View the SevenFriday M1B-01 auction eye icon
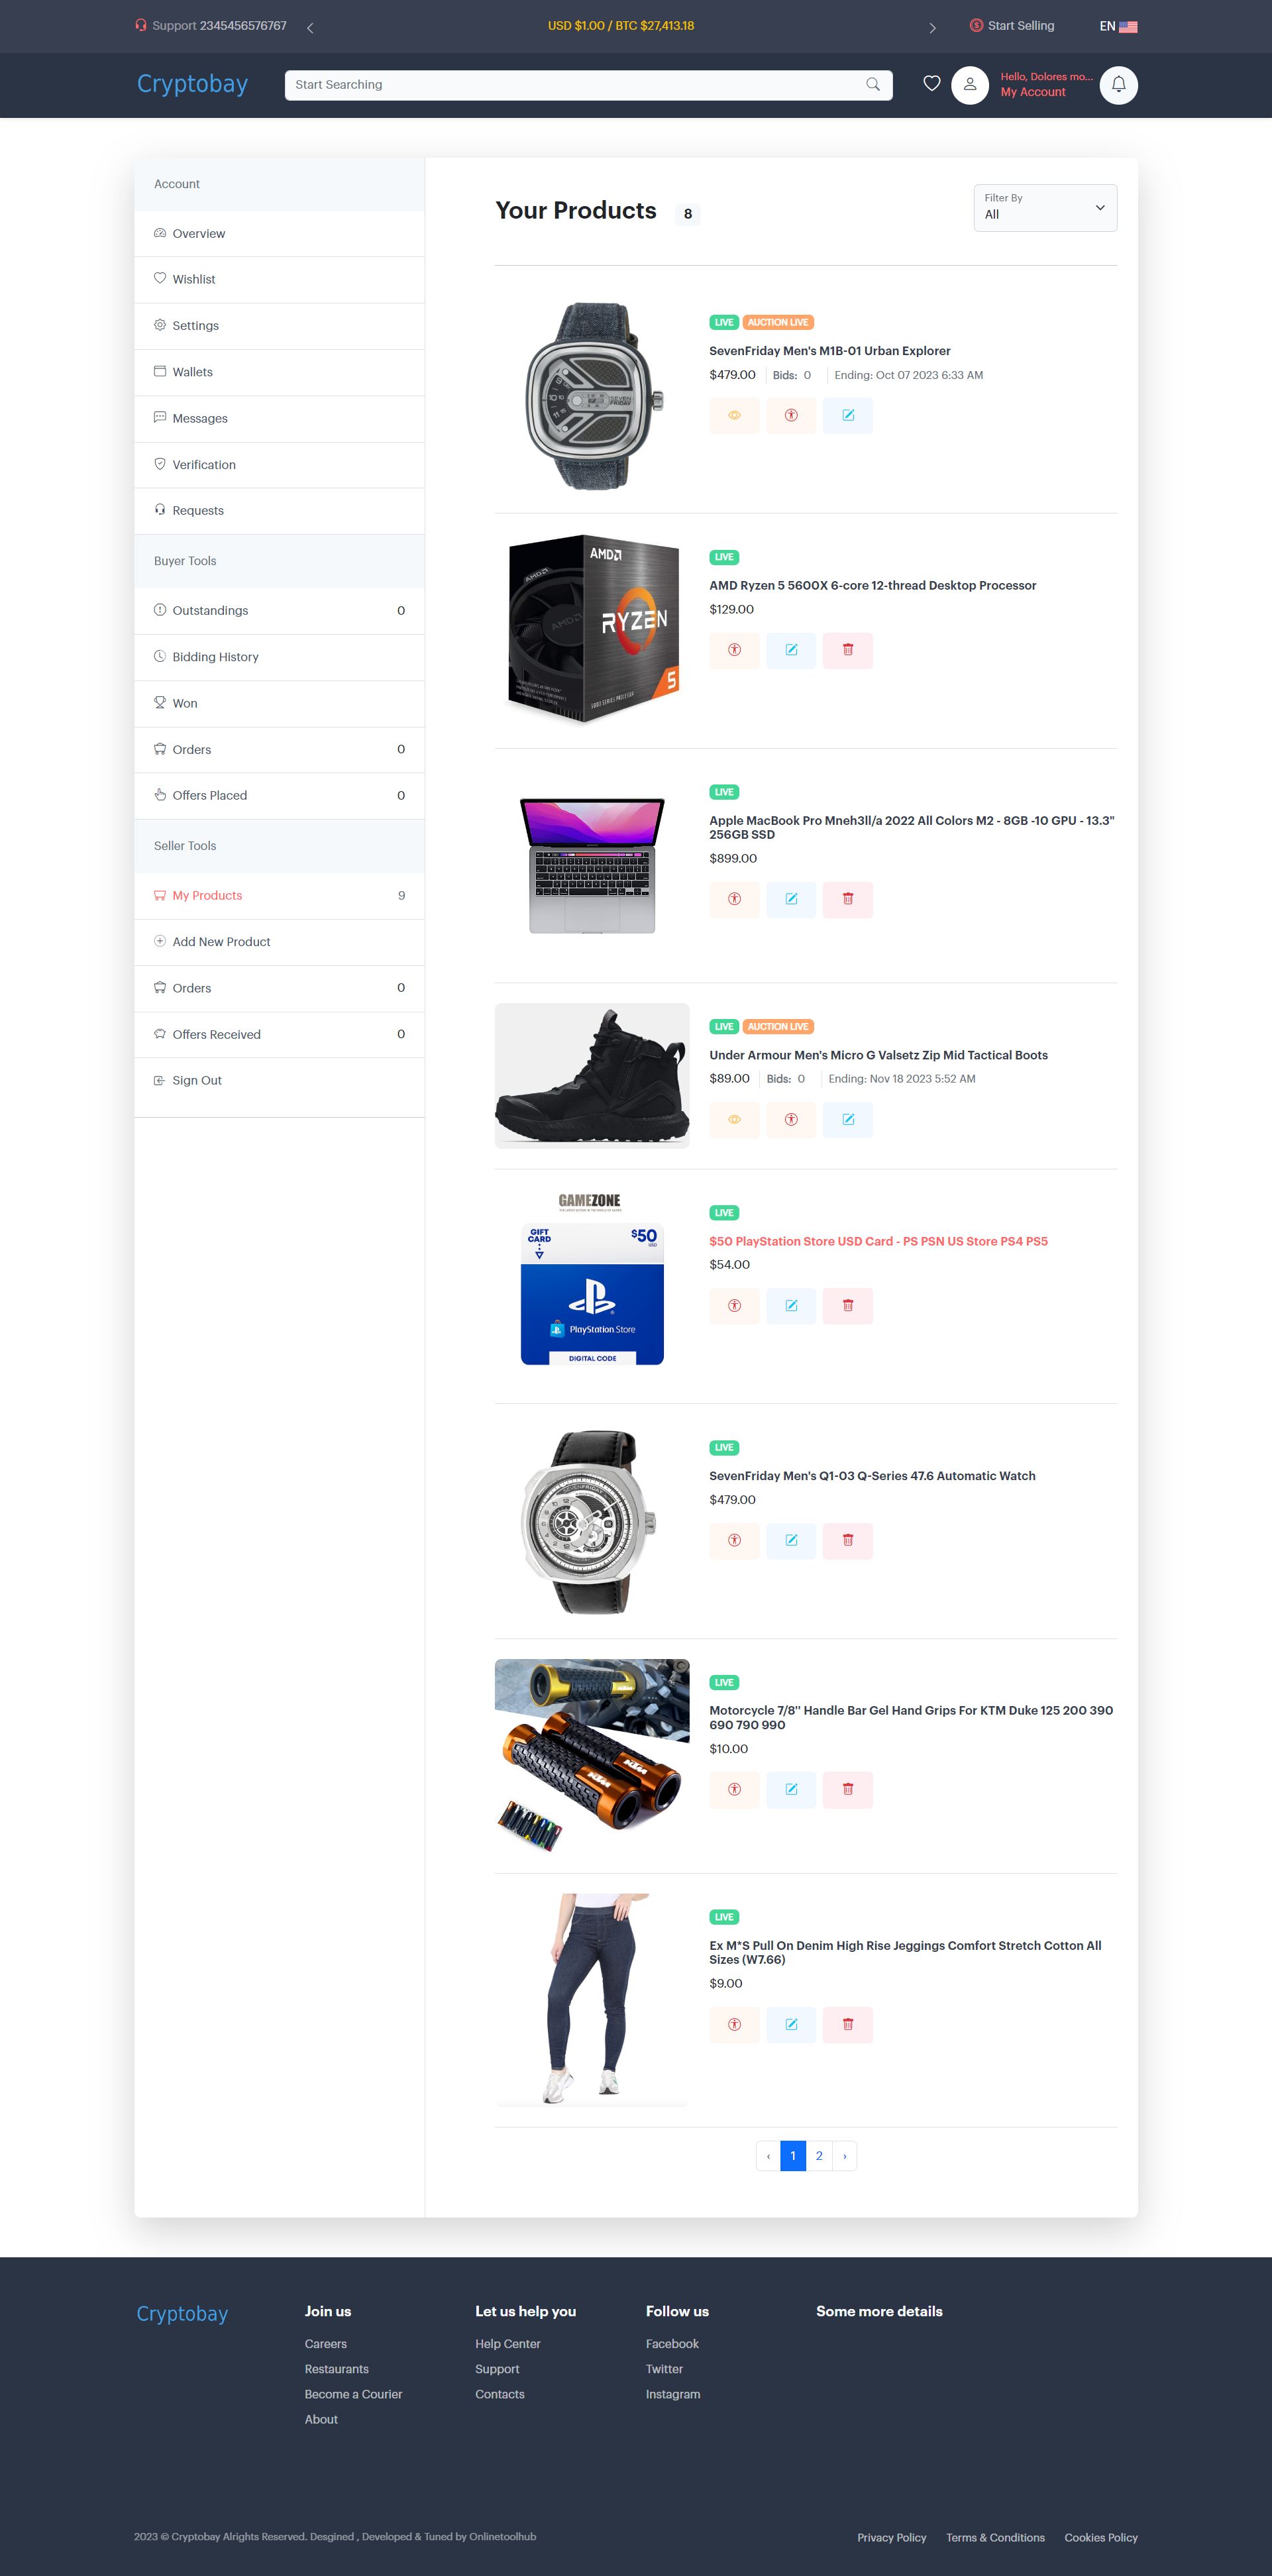Screen dimensions: 1272x2576 734,416
